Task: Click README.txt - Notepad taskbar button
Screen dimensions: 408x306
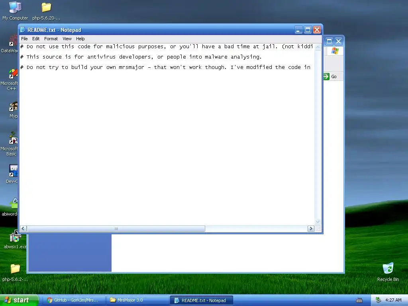Action: pos(201,300)
